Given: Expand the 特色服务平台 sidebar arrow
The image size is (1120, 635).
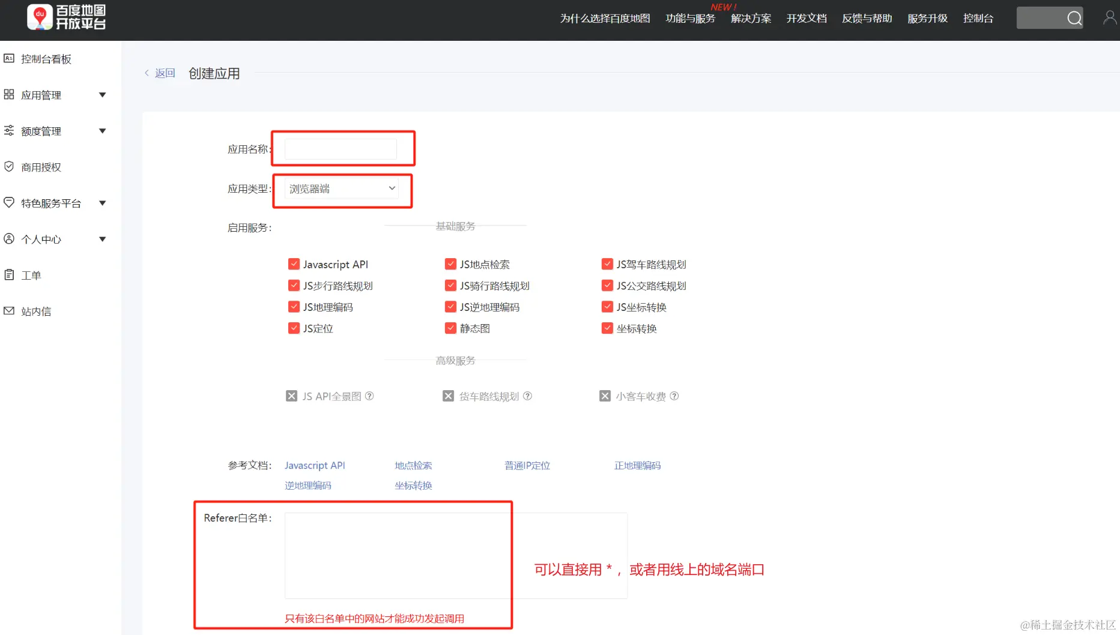Looking at the screenshot, I should tap(103, 203).
